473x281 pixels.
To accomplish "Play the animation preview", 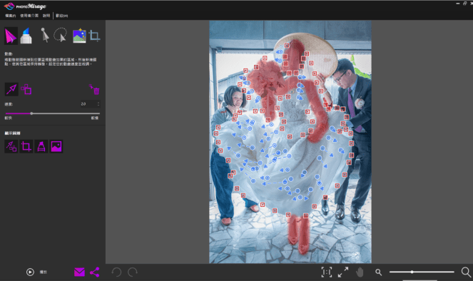I will [x=30, y=272].
